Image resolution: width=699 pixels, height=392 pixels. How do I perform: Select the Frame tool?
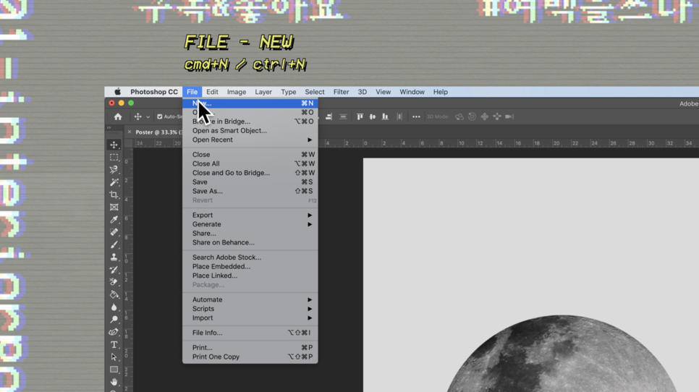114,207
